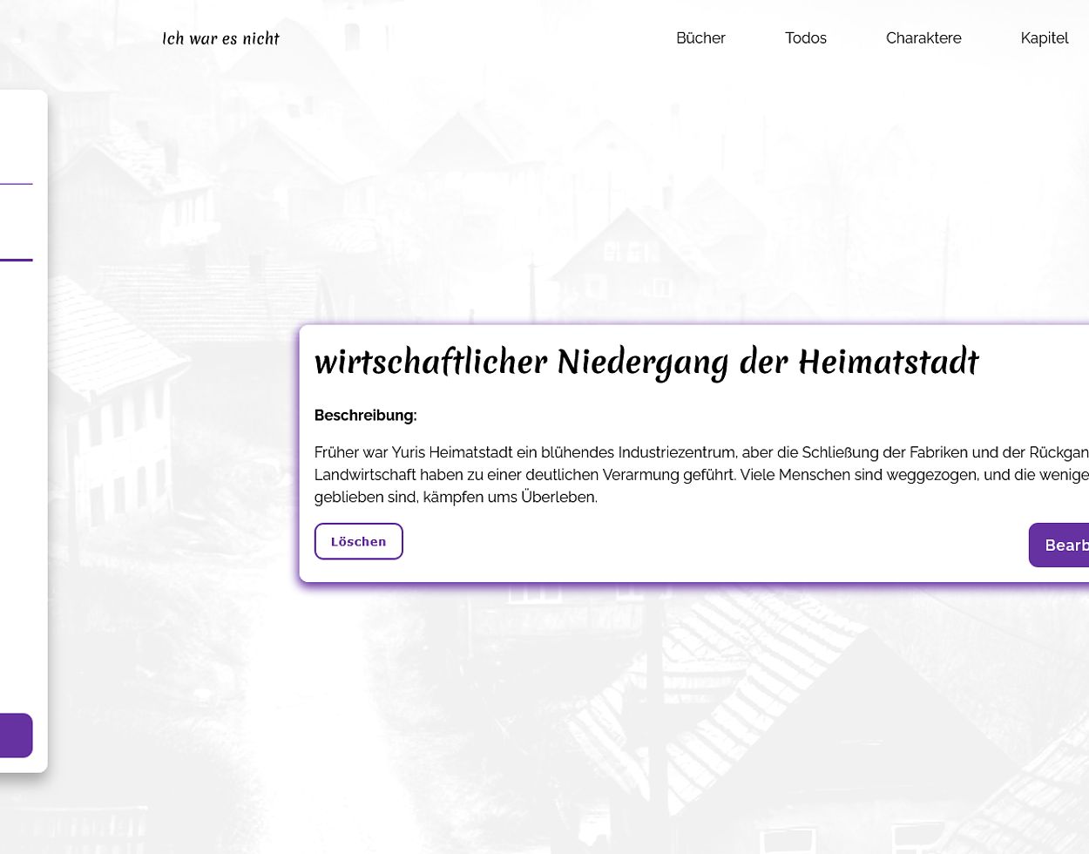
Task: Click the Beschreibung label
Action: coord(365,416)
